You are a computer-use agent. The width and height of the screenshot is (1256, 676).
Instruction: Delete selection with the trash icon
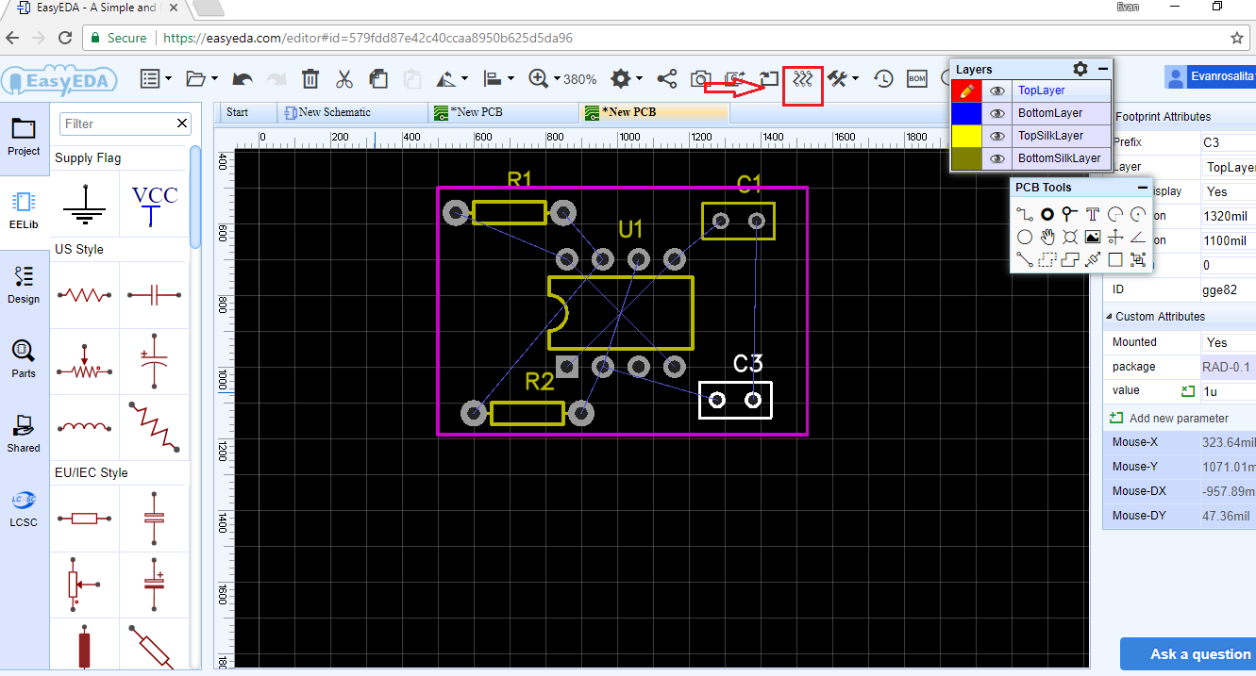(310, 79)
